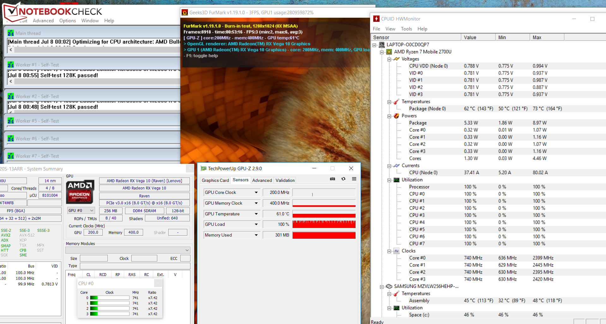Click the GPU Load graph in GPU-Z
606x324 pixels.
point(324,225)
